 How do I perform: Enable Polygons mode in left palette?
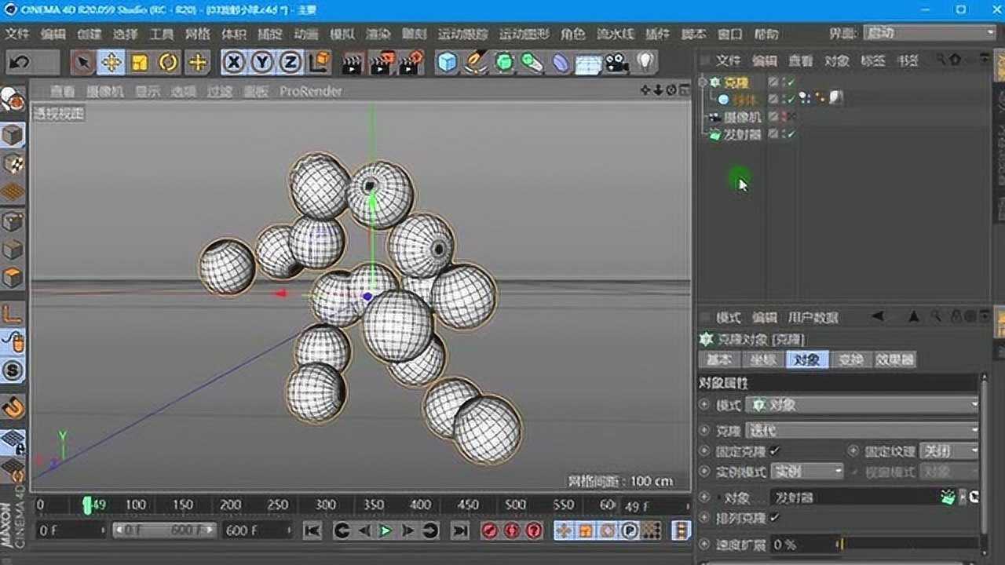12,278
